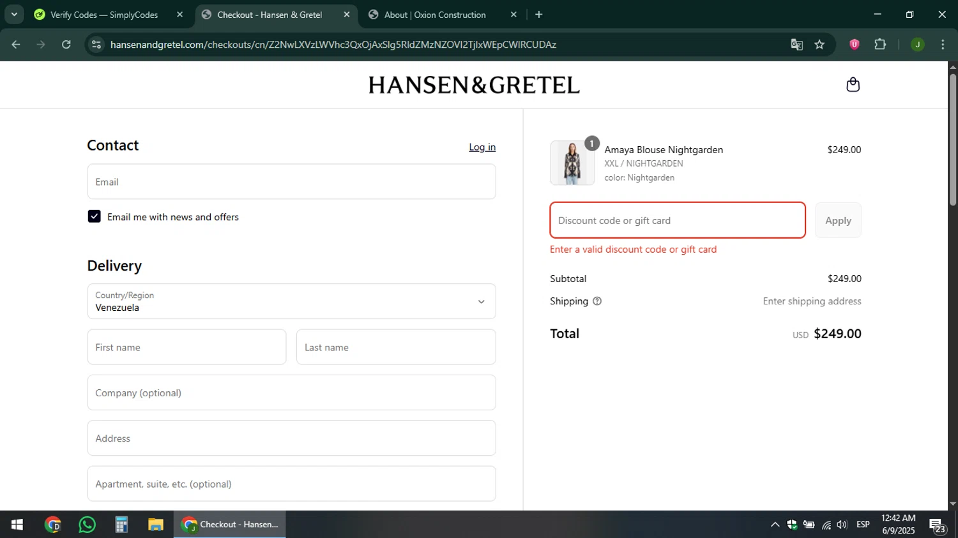Click the Company (optional) field
Viewport: 958px width, 538px height.
[x=291, y=392]
